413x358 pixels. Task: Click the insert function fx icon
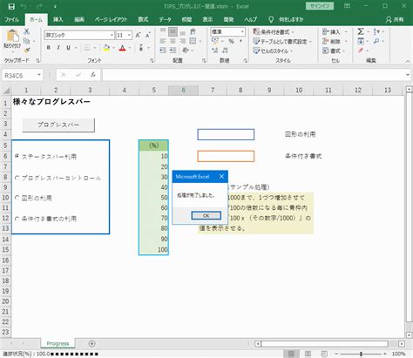pos(93,75)
